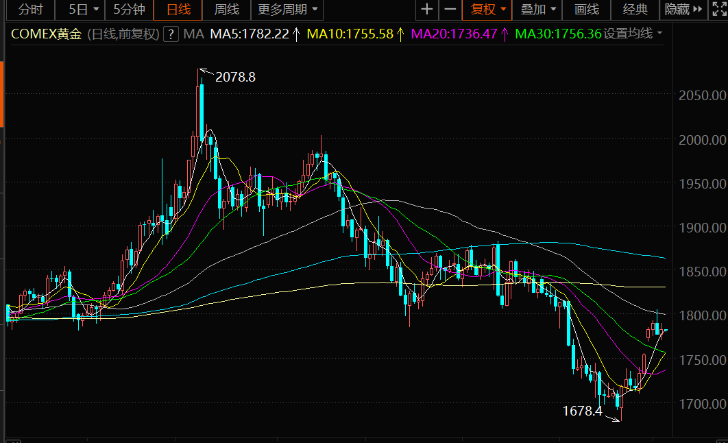Image resolution: width=728 pixels, height=443 pixels.
Task: Open the 设置均线 settings dropdown
Action: 633,34
